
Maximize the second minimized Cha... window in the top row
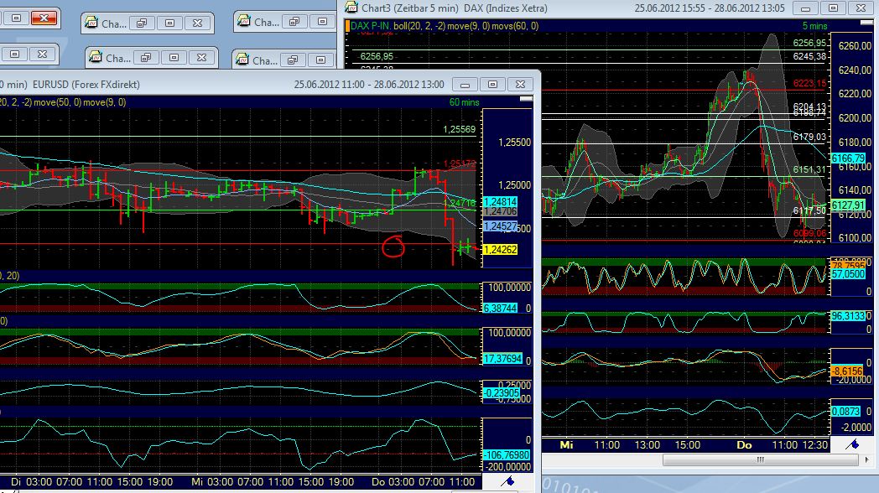click(322, 22)
